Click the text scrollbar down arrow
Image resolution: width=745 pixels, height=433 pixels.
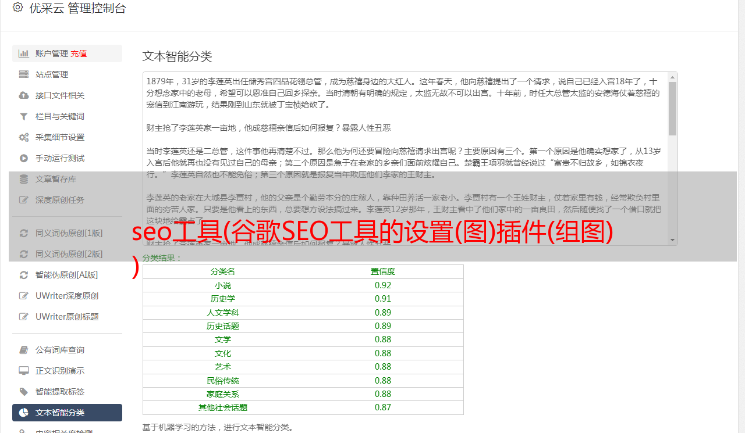tap(672, 240)
